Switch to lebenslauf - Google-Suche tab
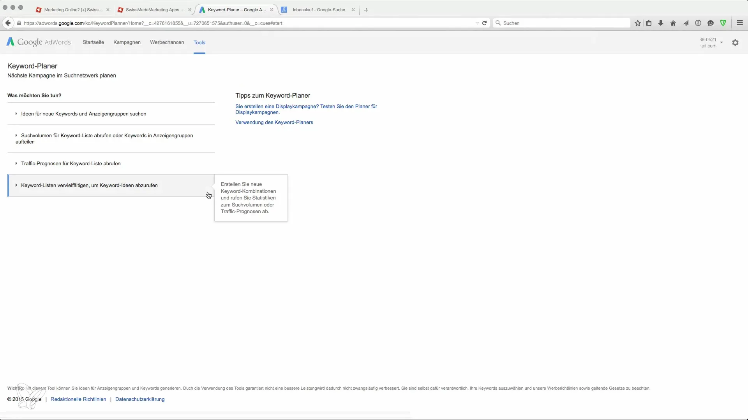 (319, 10)
